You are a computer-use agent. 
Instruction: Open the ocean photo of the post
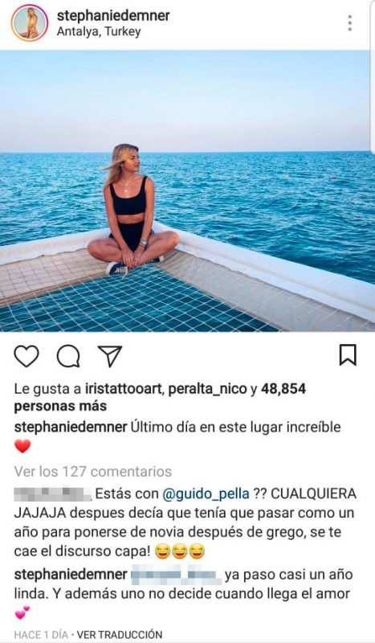[x=187, y=190]
